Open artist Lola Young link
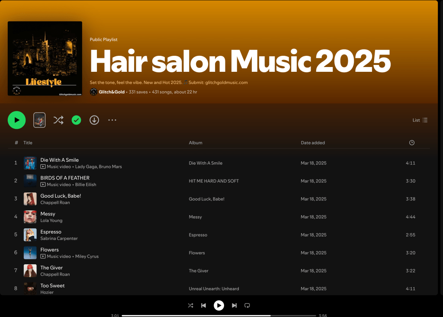 51,221
